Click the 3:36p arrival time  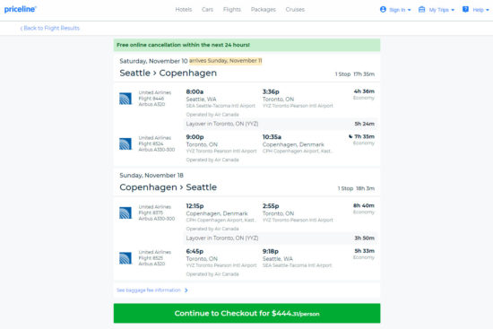pyautogui.click(x=271, y=91)
